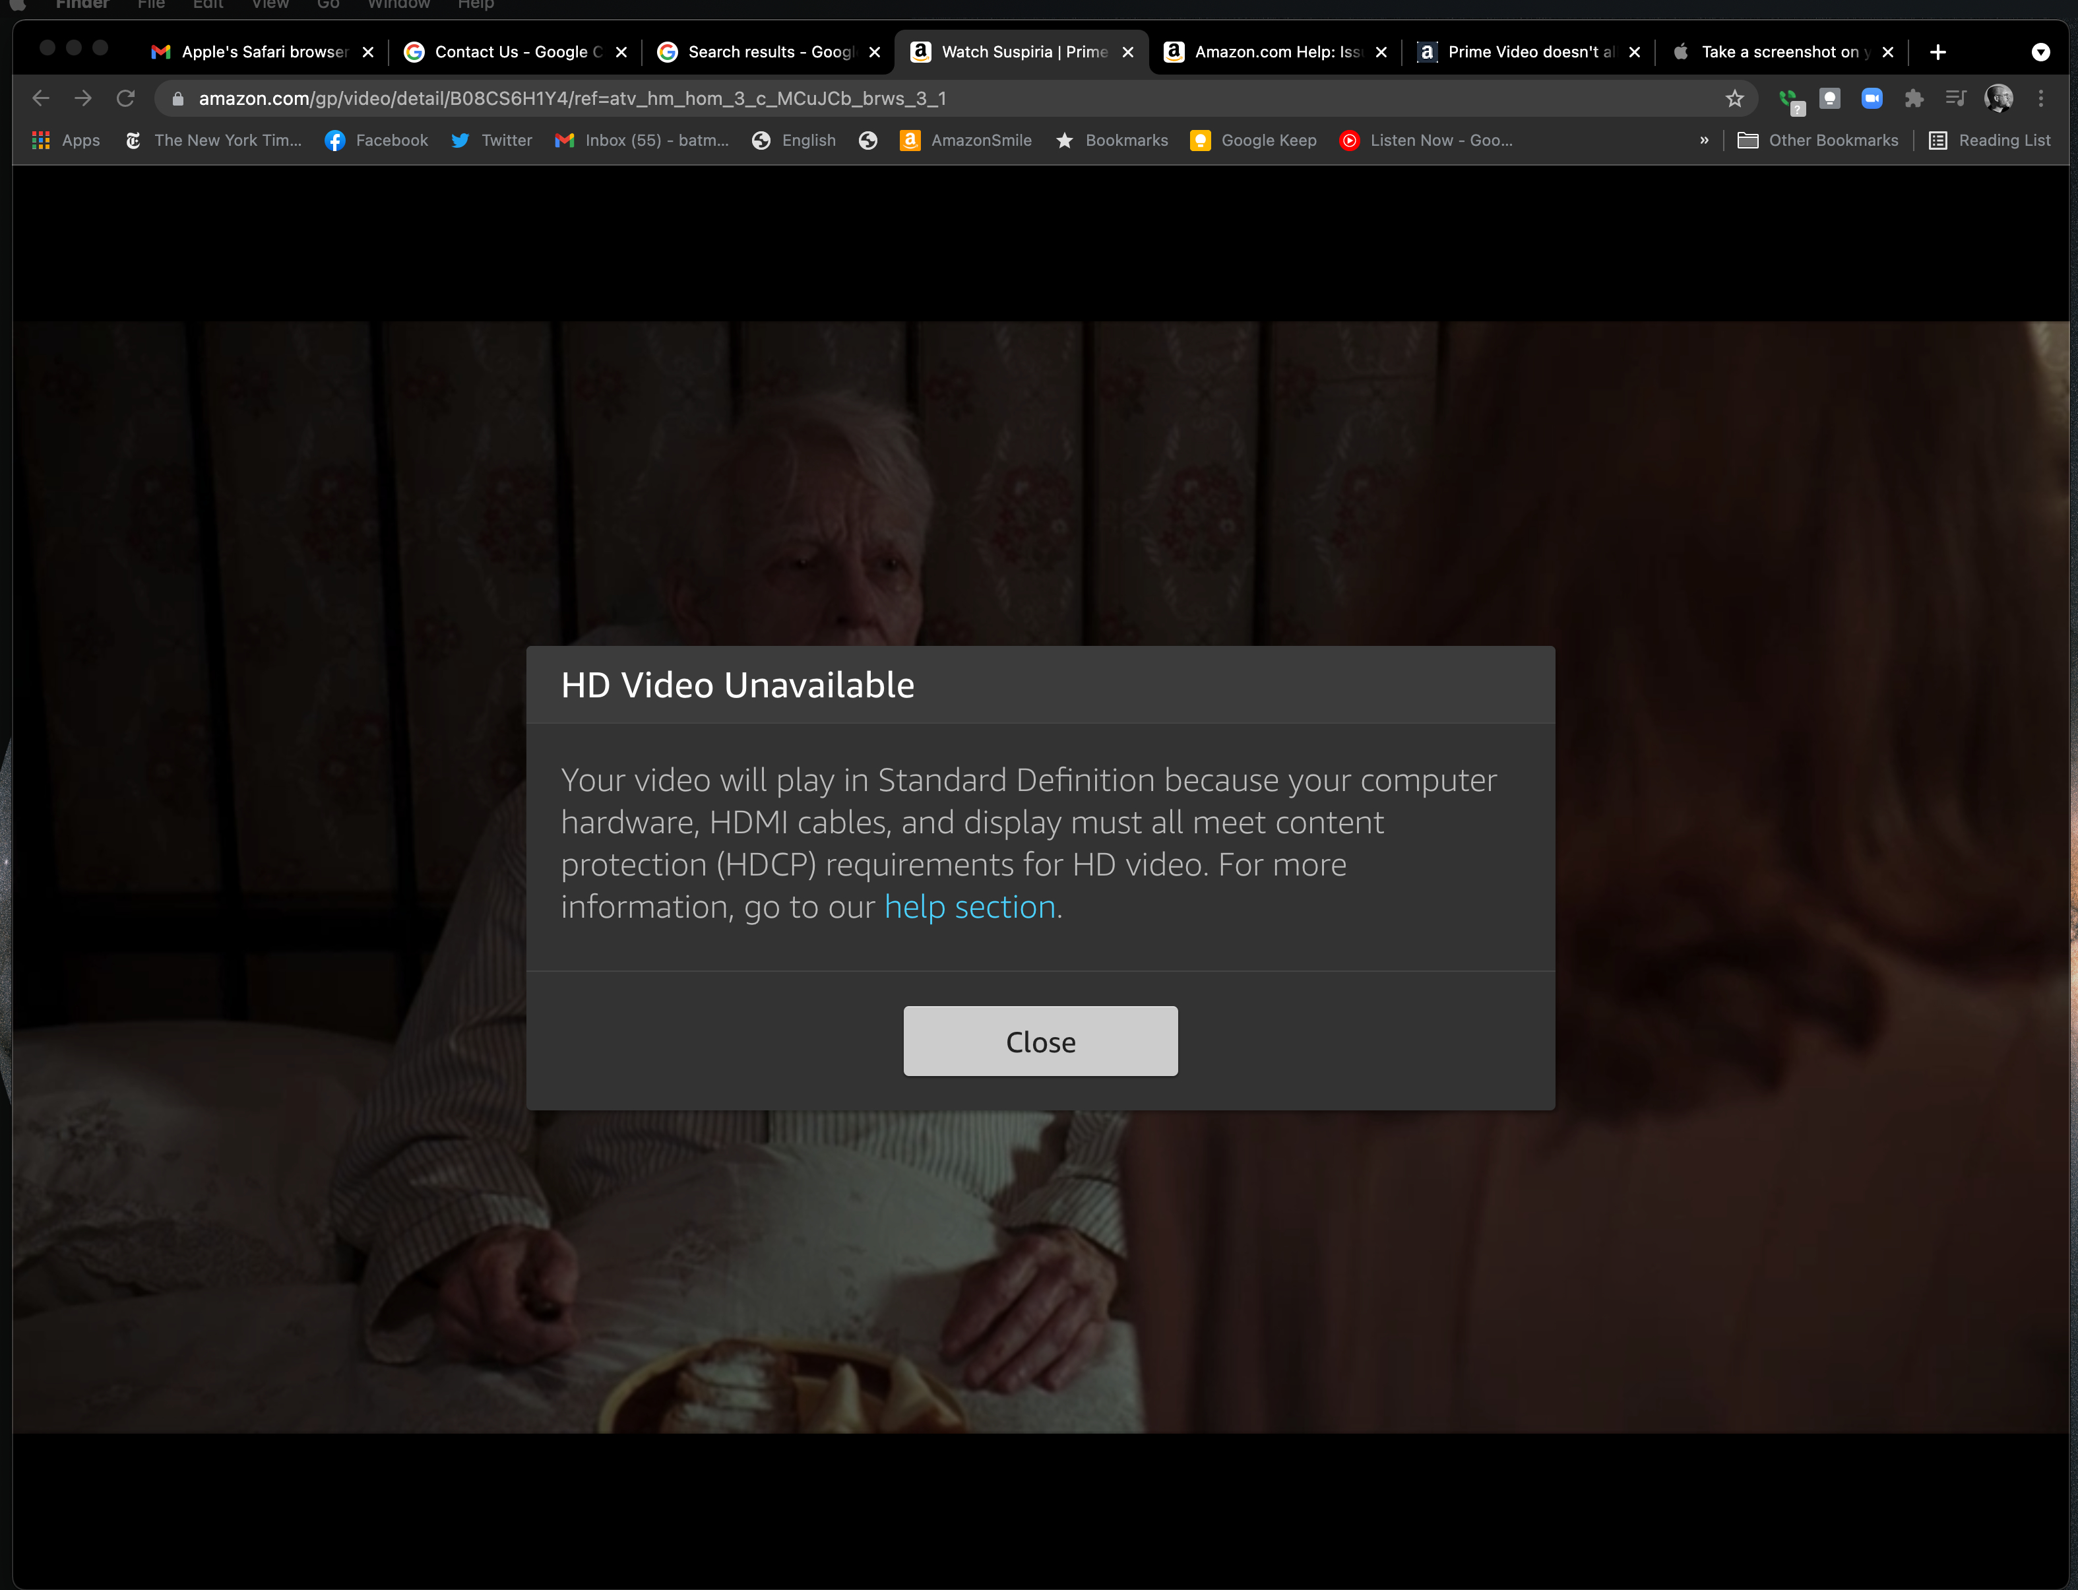Image resolution: width=2078 pixels, height=1590 pixels.
Task: Open the tab search dropdown arrow
Action: tap(2041, 52)
